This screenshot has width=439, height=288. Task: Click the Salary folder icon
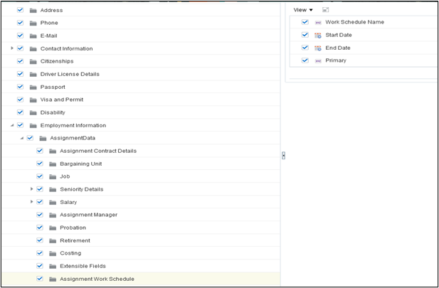[53, 203]
